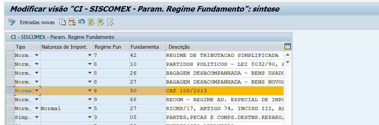Click the Copy As icon
The height and width of the screenshot is (125, 379).
(62, 22)
